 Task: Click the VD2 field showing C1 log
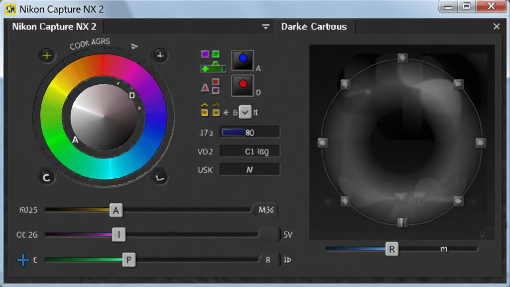pos(250,151)
